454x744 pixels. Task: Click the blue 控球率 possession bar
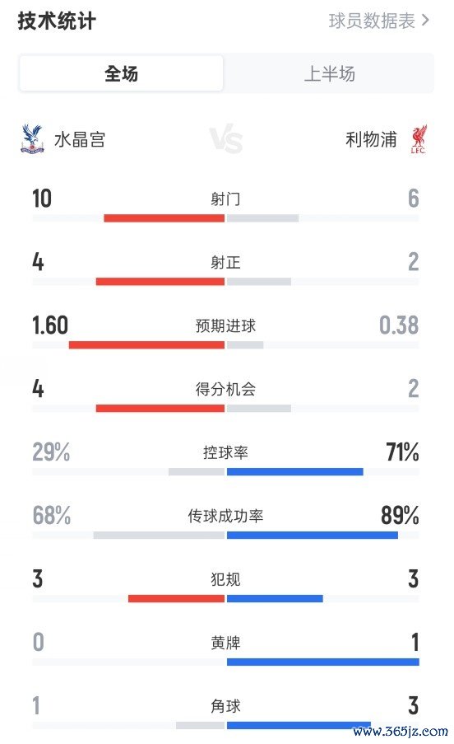295,471
